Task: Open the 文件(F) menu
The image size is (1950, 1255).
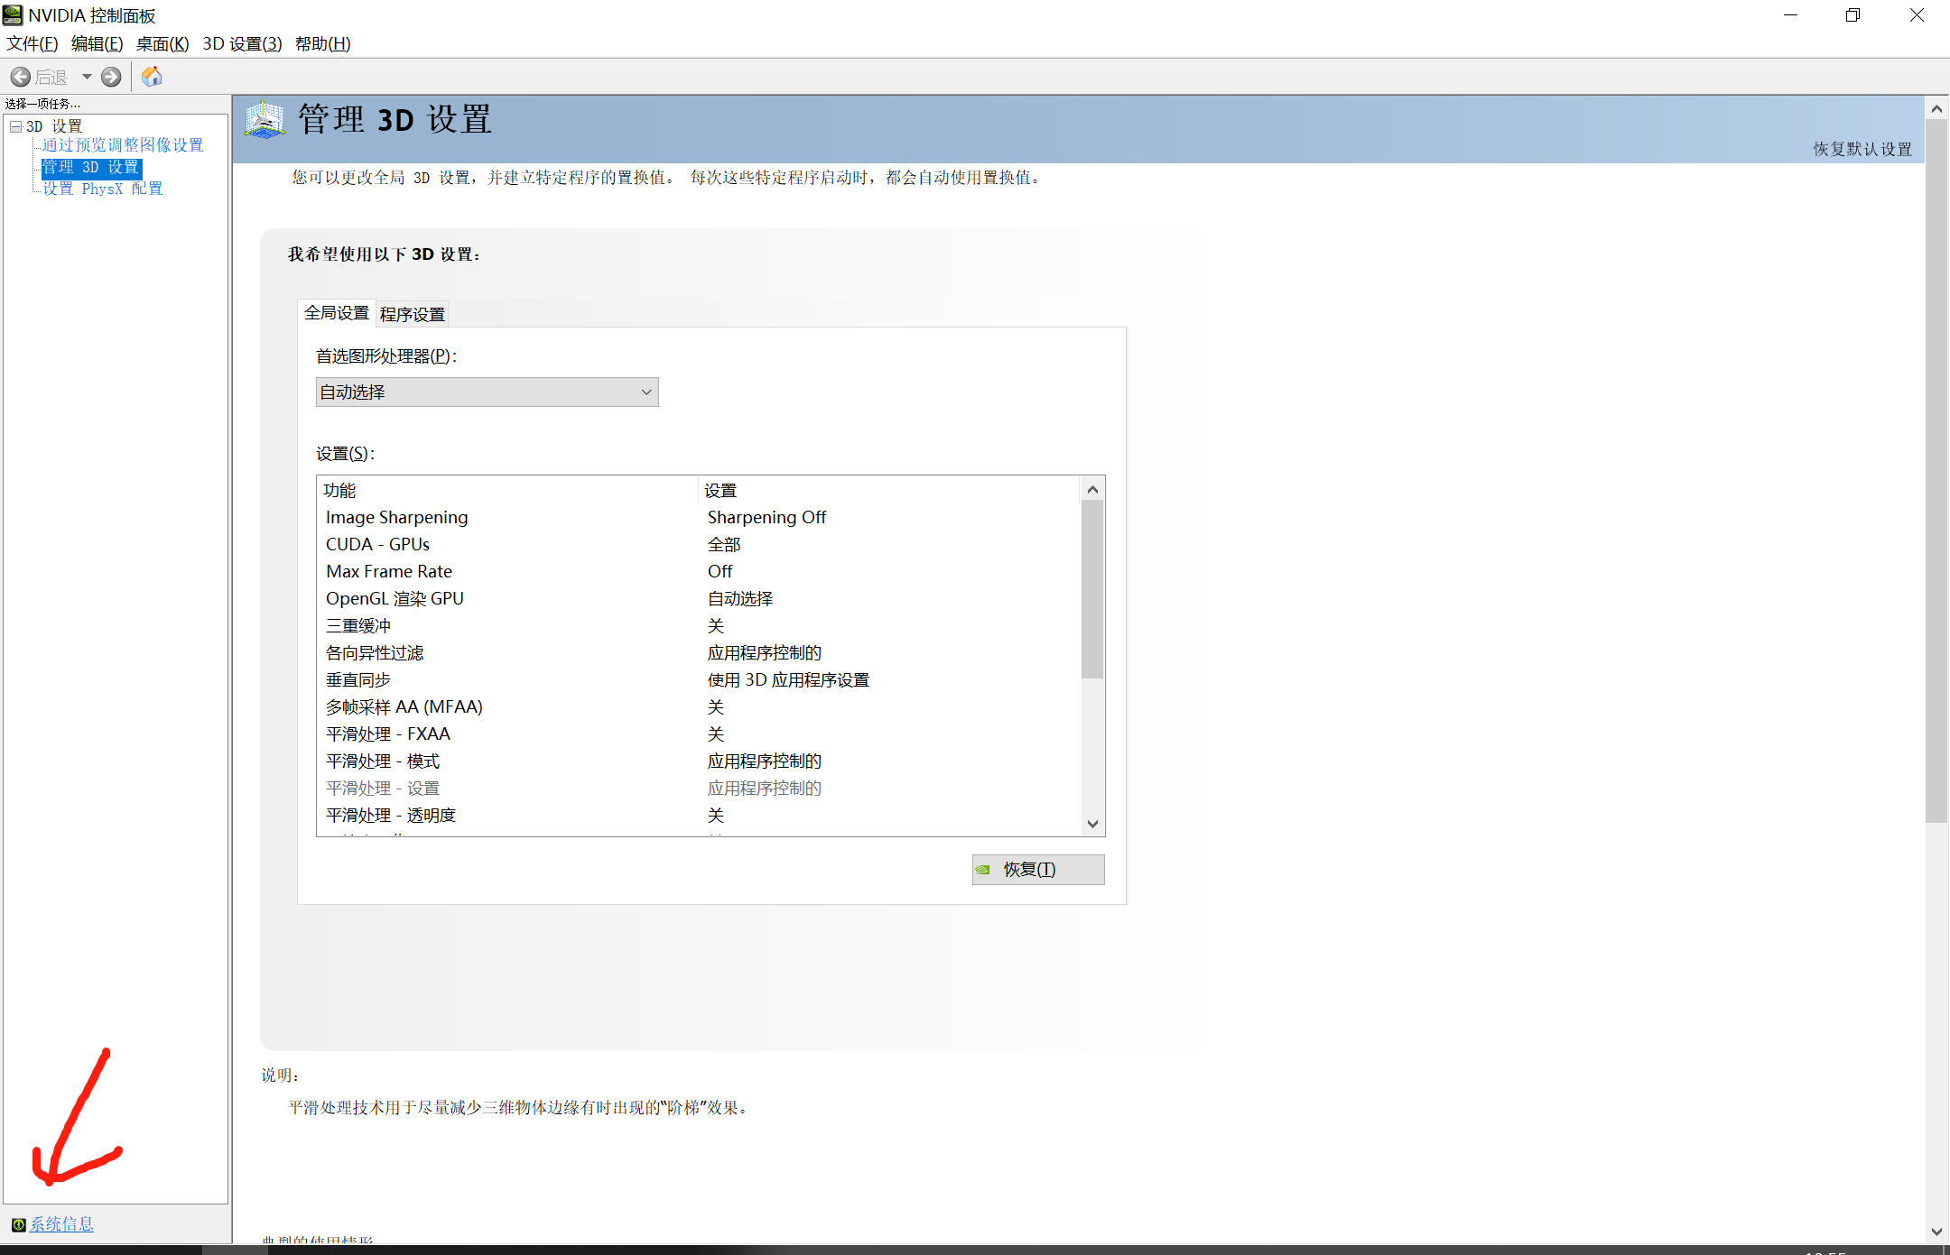Action: click(x=32, y=43)
